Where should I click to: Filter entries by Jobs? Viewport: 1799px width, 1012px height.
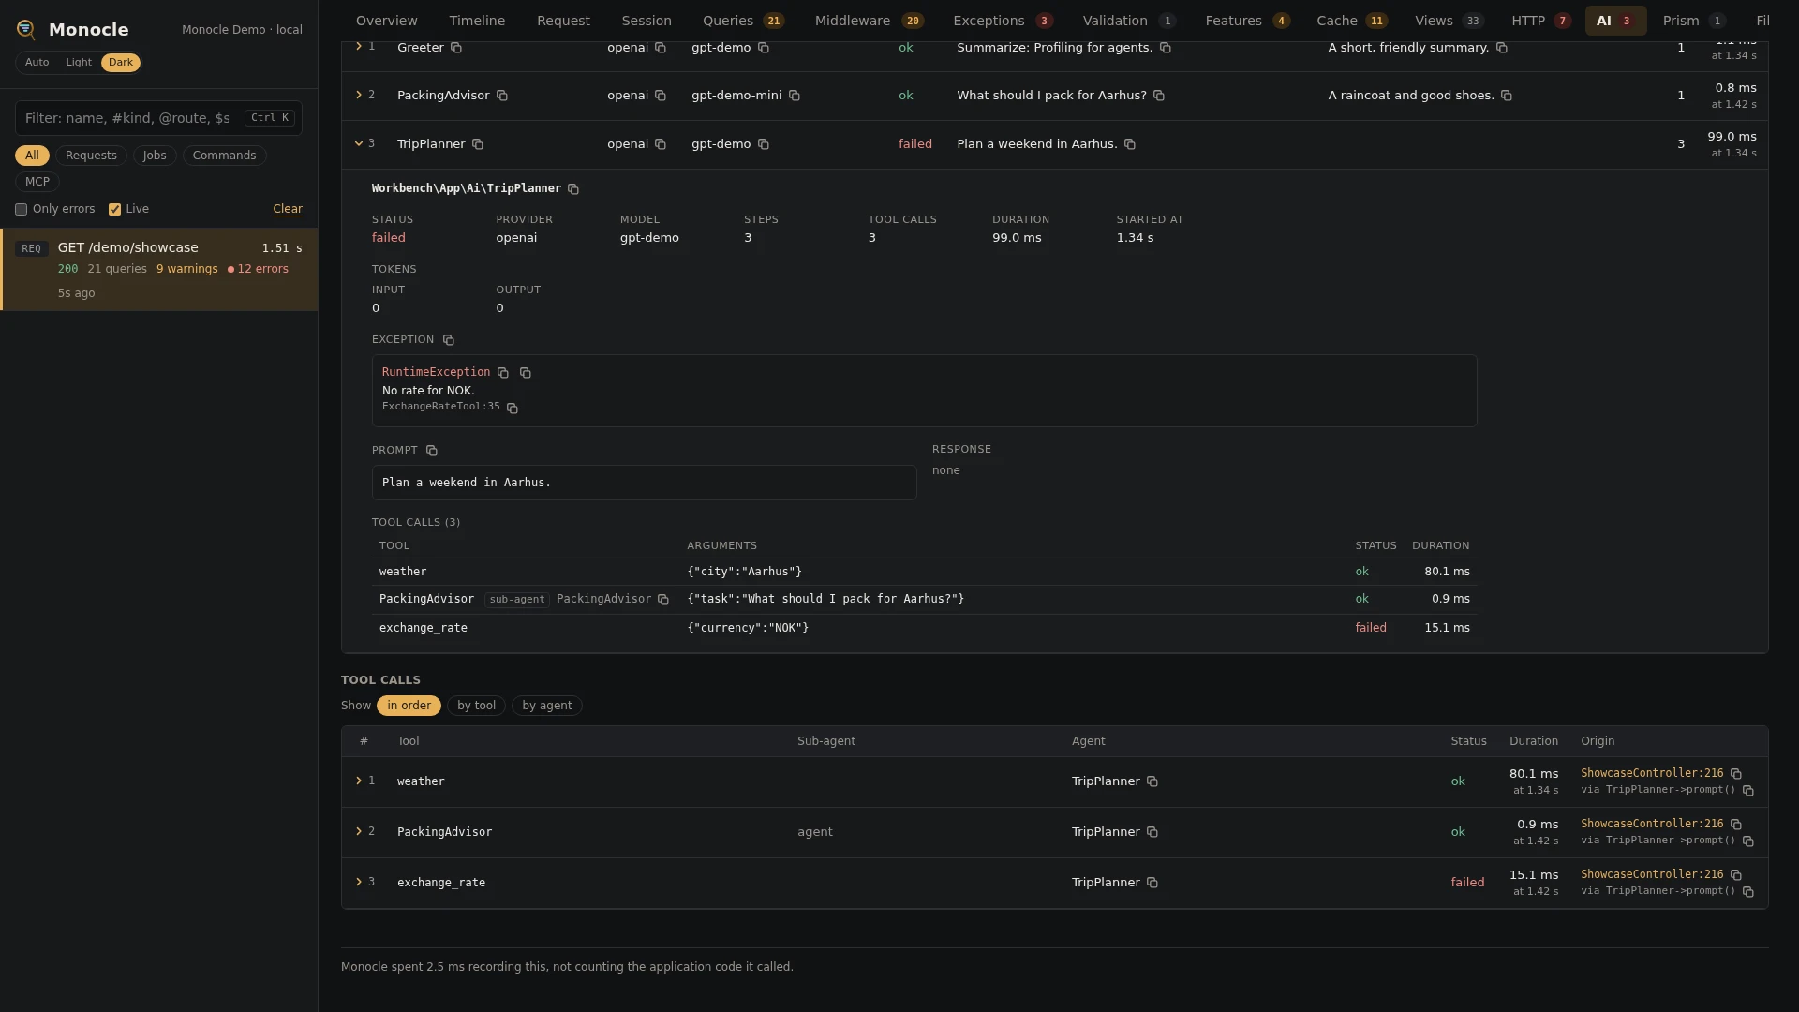pyautogui.click(x=155, y=156)
